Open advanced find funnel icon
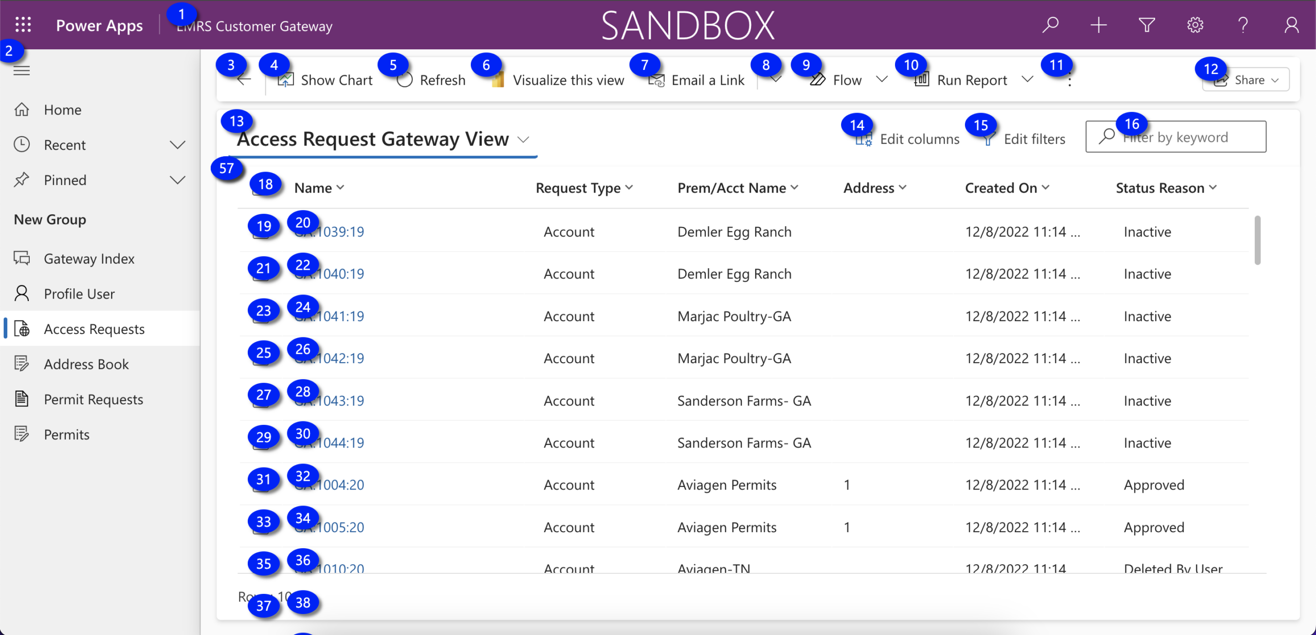The image size is (1316, 635). 1146,25
